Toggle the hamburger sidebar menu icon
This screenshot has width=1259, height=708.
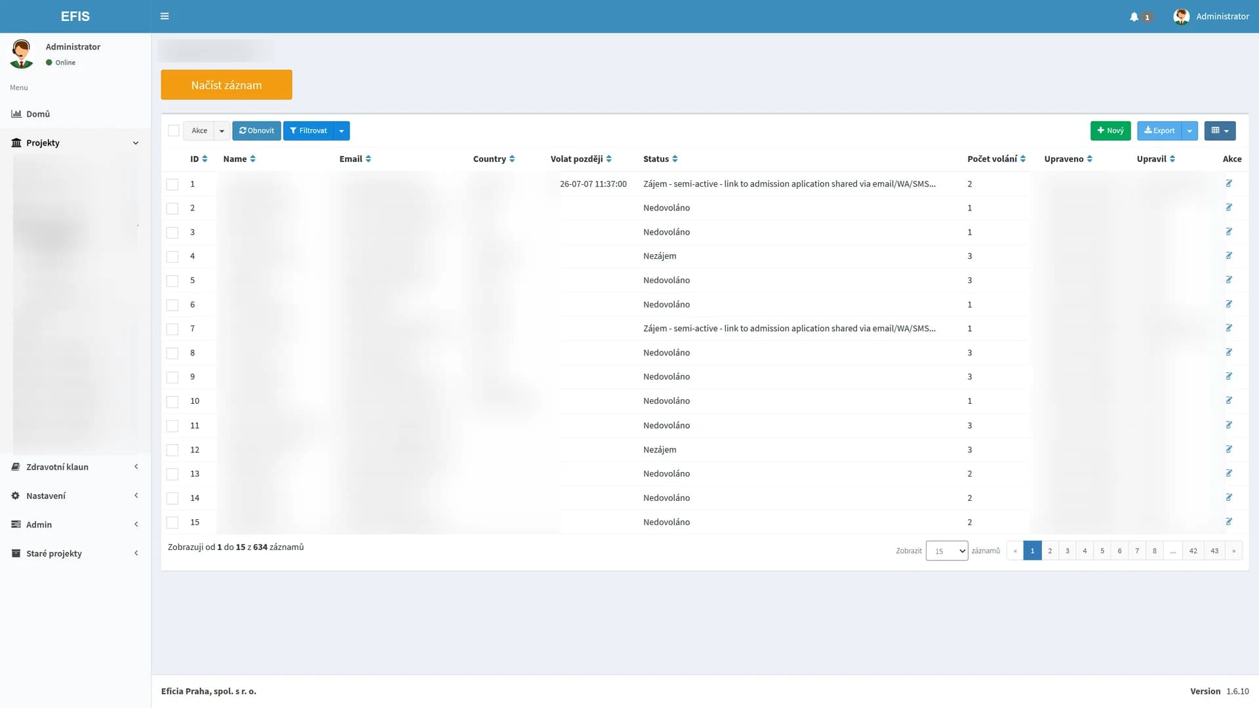tap(165, 16)
